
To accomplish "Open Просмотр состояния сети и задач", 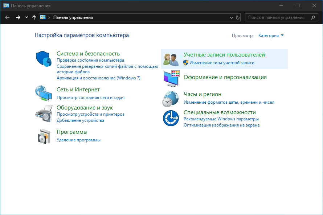I will pos(91,98).
